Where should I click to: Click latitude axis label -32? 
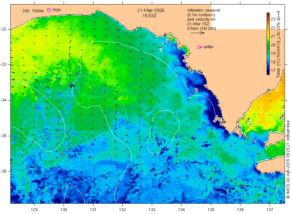coord(3,29)
